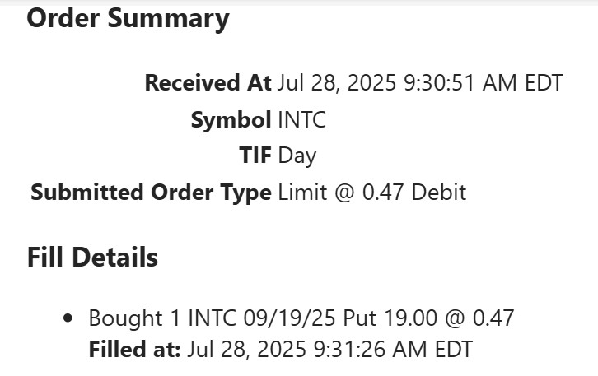Screen dimensions: 598x376
Task: Click the Submitted Order Type label
Action: [151, 193]
